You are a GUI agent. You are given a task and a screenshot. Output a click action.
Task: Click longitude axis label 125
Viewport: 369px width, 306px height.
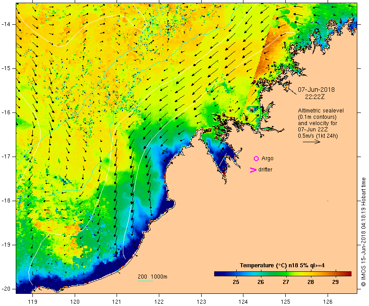coord(286,302)
